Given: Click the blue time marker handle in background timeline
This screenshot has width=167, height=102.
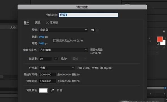Looking at the screenshot, I should [x=165, y=88].
